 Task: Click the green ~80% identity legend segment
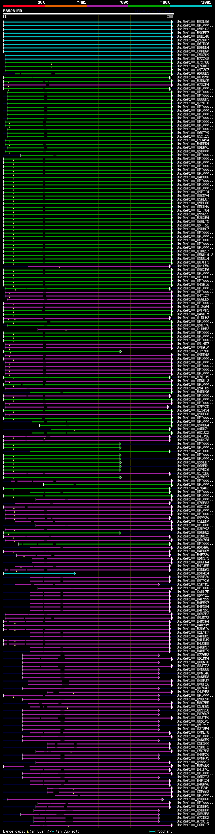point(149,6)
